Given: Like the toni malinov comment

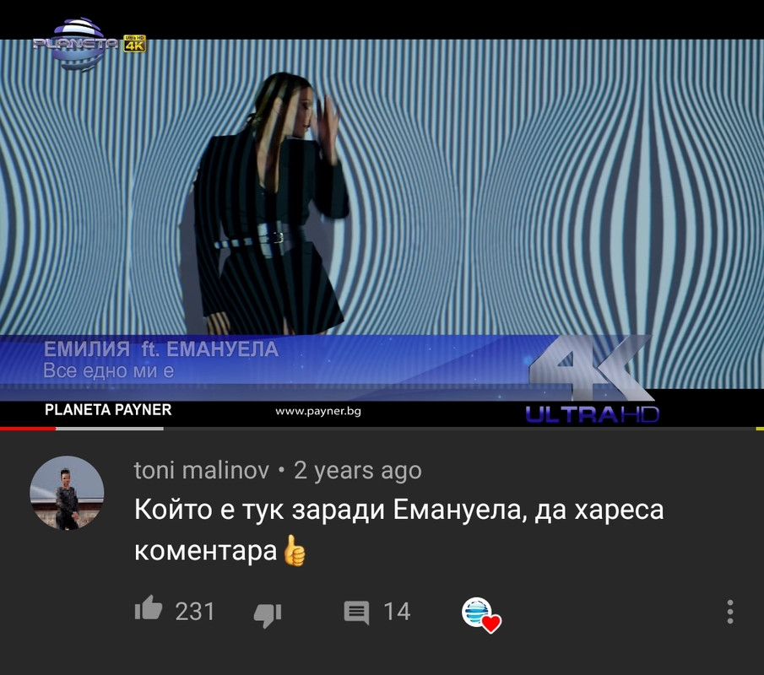Looking at the screenshot, I should click(149, 607).
